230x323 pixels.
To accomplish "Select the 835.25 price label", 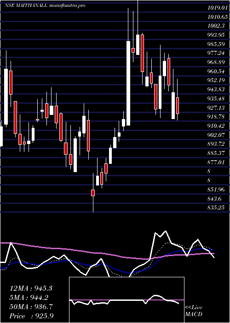I will 216,207.
